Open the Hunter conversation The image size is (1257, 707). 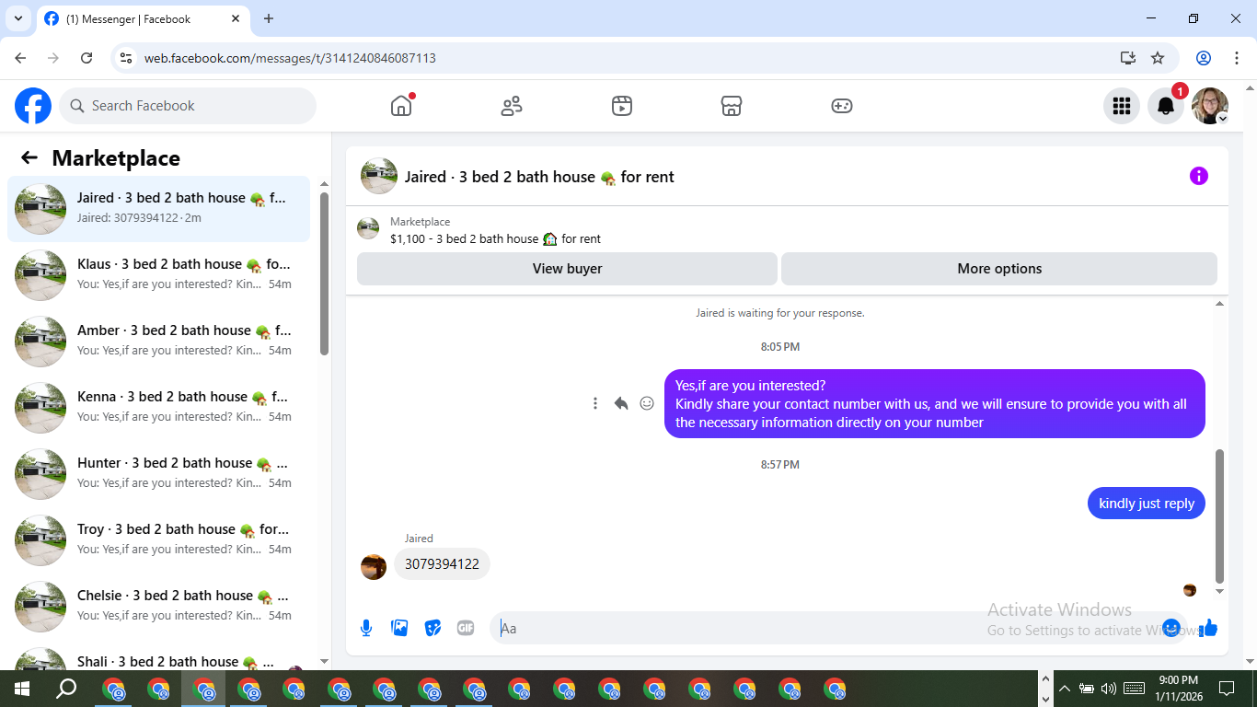[159, 474]
